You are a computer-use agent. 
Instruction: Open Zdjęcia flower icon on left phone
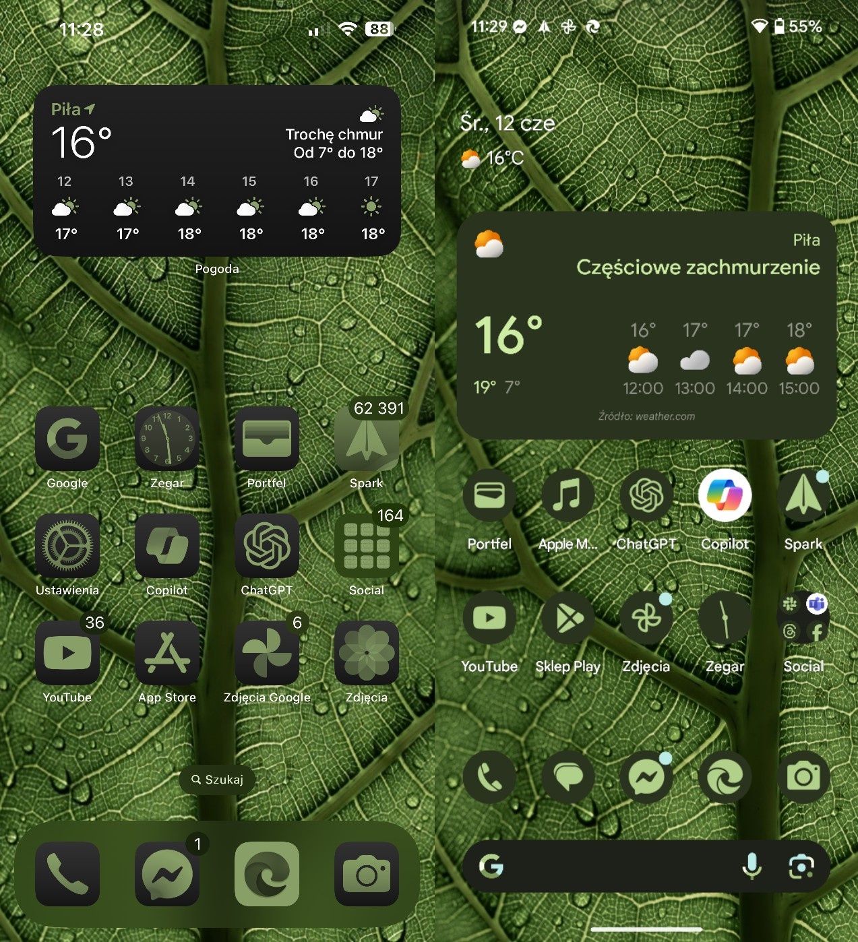pyautogui.click(x=367, y=652)
